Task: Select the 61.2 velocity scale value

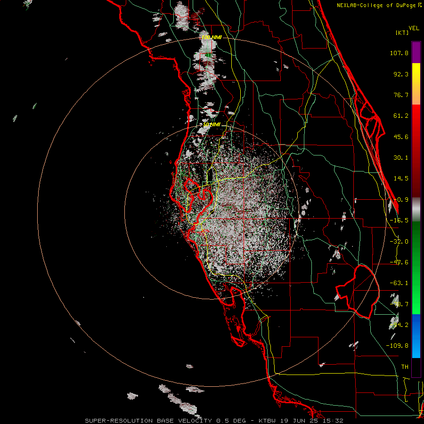Action: coord(401,116)
